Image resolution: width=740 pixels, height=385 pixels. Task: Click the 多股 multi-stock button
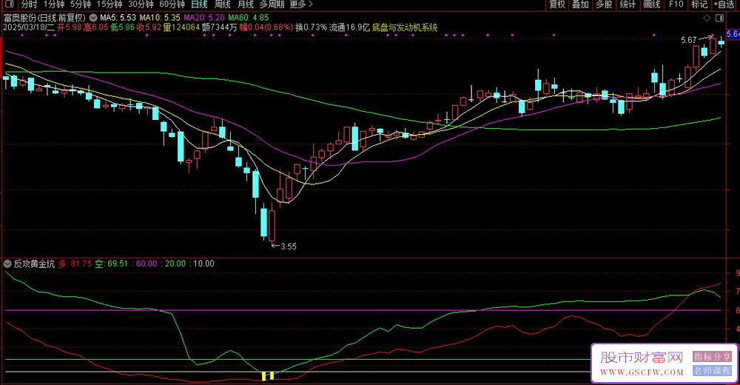pyautogui.click(x=604, y=4)
